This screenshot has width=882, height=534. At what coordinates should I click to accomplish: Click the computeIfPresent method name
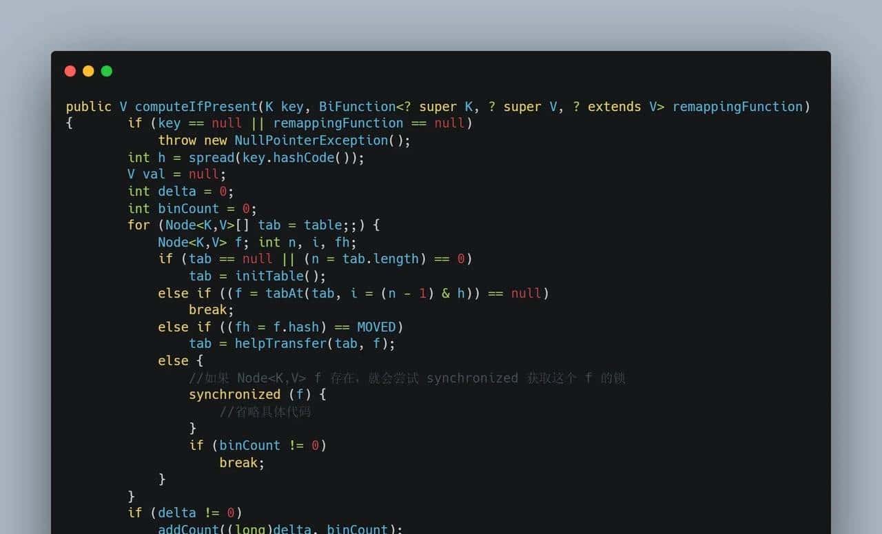pyautogui.click(x=196, y=107)
